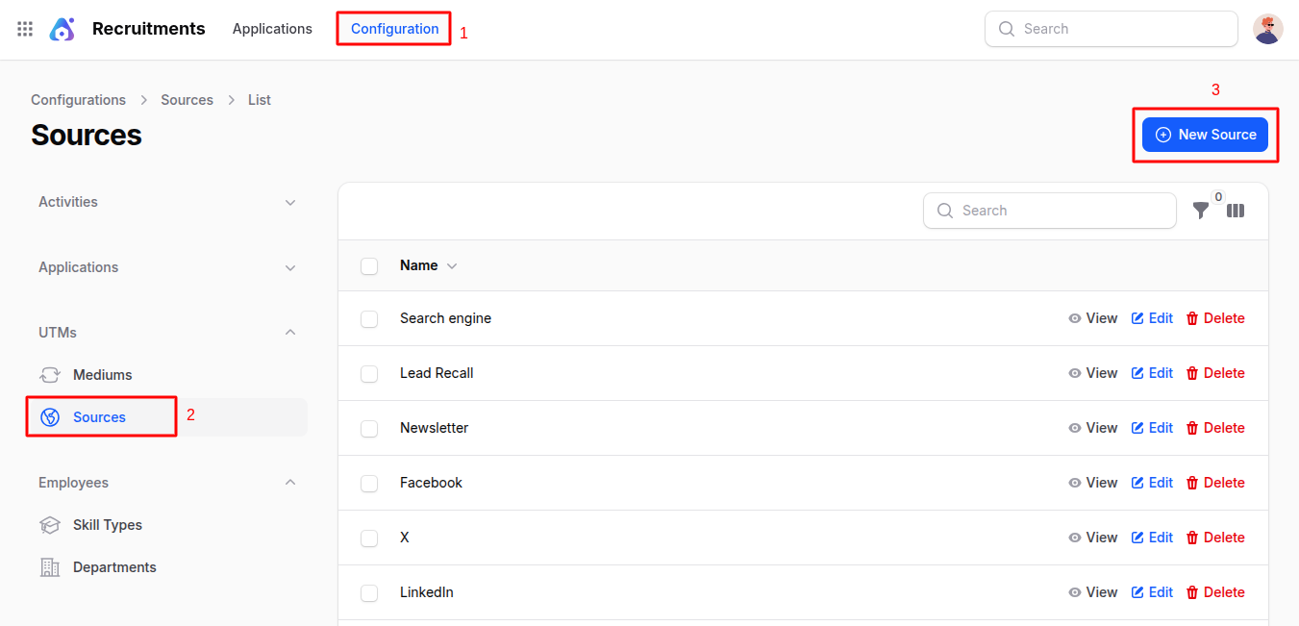Open the apps grid launcher icon
Image resolution: width=1299 pixels, height=626 pixels.
click(25, 29)
